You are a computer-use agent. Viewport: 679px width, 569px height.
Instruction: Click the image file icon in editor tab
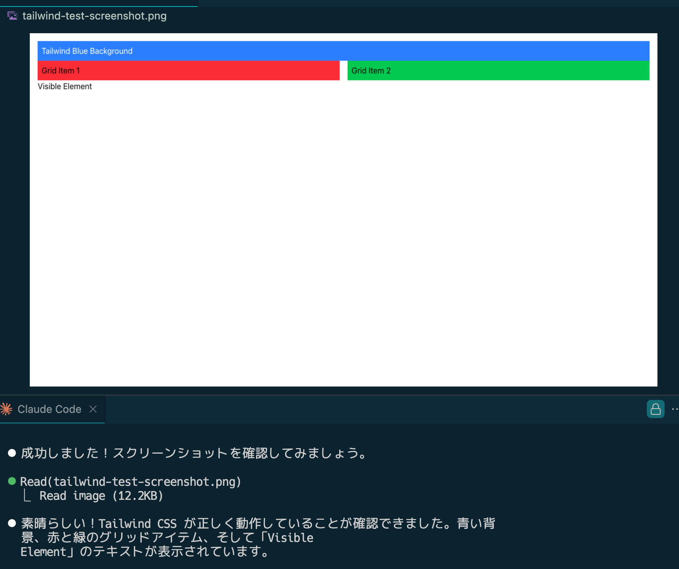point(12,16)
